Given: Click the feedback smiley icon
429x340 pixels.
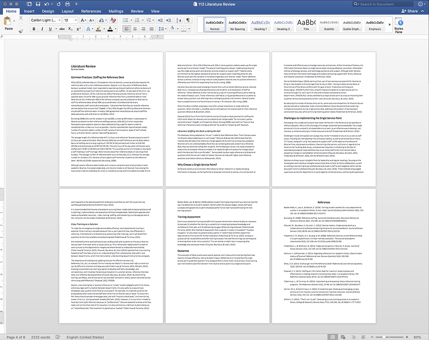Looking at the screenshot, I should click(x=420, y=4).
